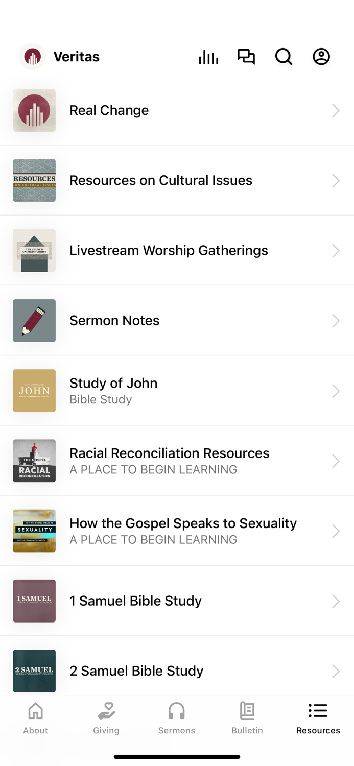Click the search magnifier icon
This screenshot has height=766, width=354.
(284, 57)
